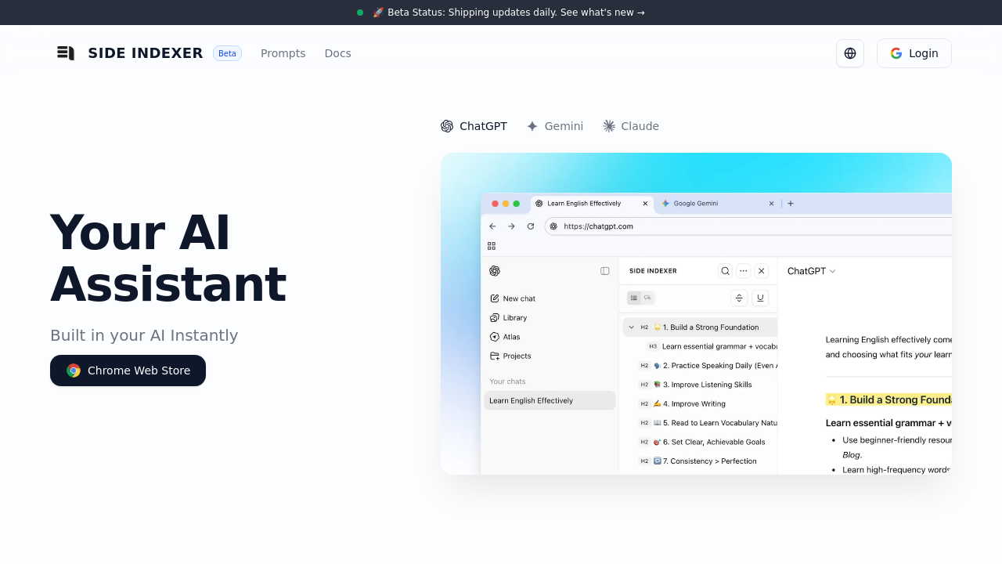Select the comments view icon

(647, 298)
